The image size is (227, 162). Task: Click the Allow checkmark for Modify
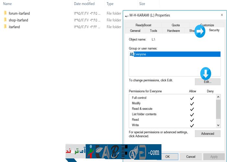click(192, 104)
